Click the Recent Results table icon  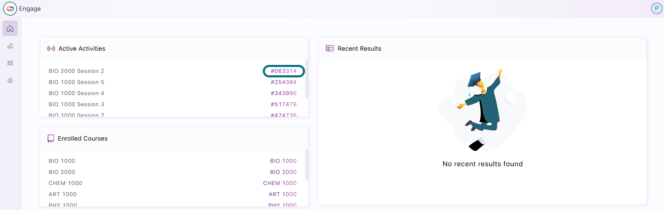tap(330, 48)
